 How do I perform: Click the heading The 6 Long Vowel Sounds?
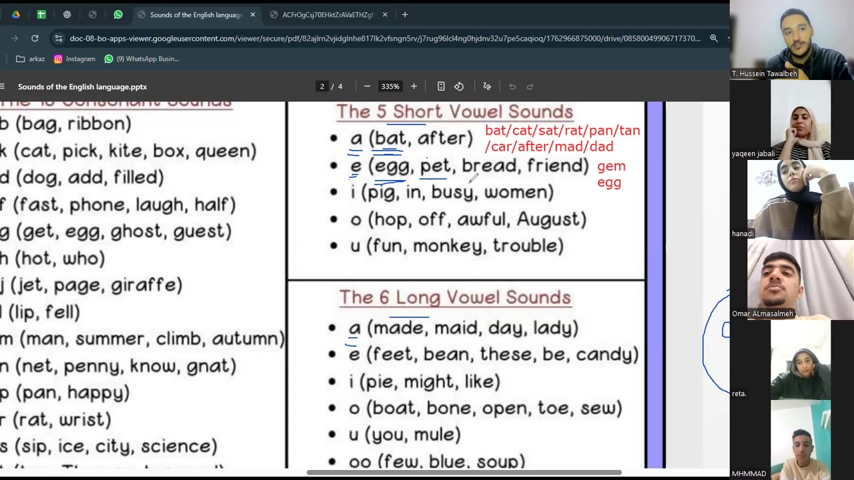[x=455, y=297]
